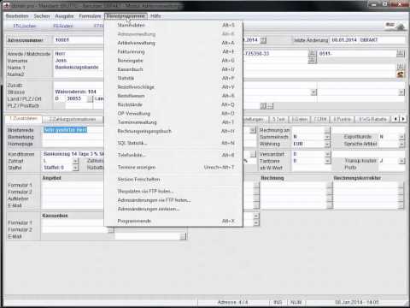The height and width of the screenshot is (308, 410).
Task: Click Rechnungskorrektur Formular 1 field
Action: point(366,186)
